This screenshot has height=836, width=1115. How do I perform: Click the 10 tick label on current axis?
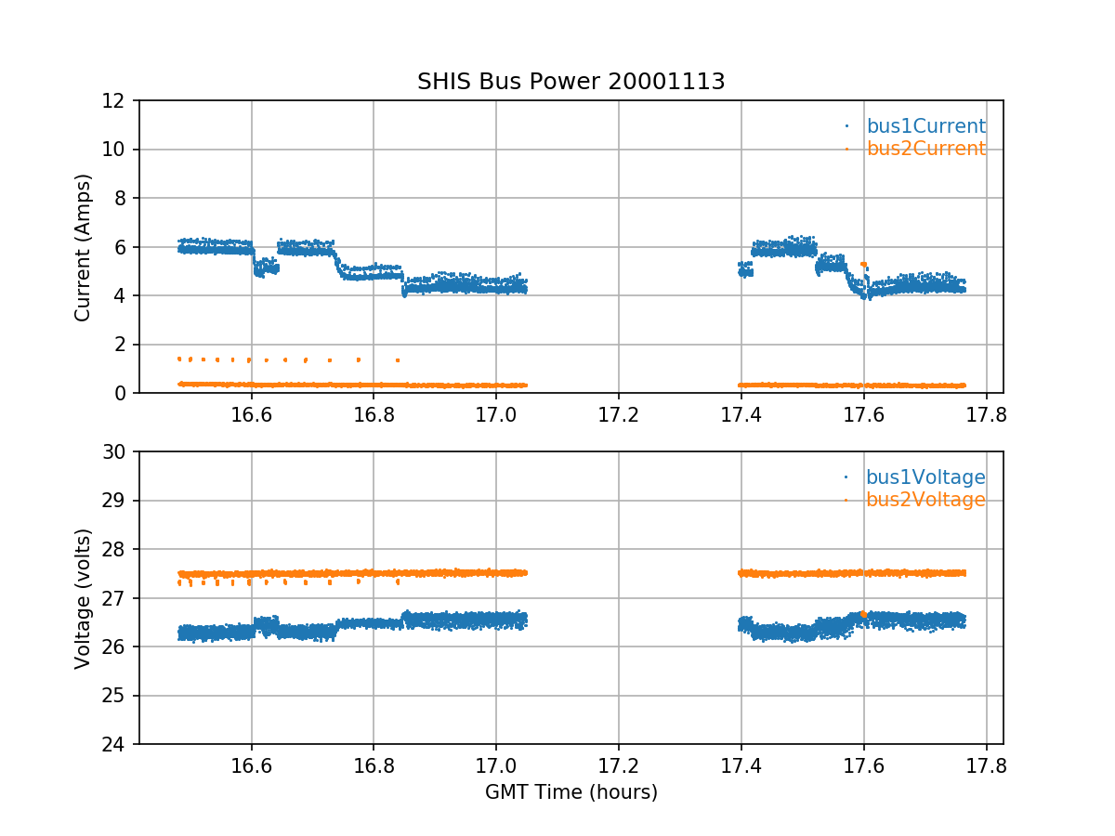[x=117, y=150]
